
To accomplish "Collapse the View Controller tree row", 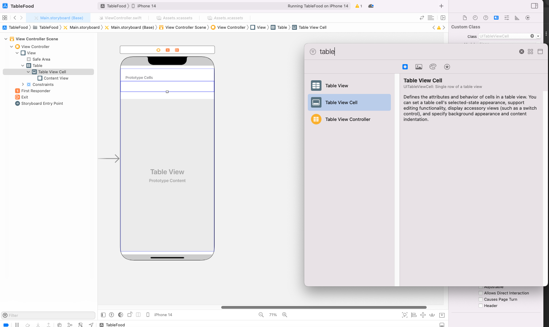I will point(12,47).
